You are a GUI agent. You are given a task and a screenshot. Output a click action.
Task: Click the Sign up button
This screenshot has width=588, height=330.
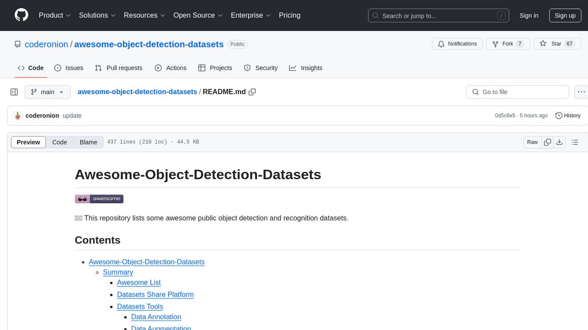[x=565, y=16]
